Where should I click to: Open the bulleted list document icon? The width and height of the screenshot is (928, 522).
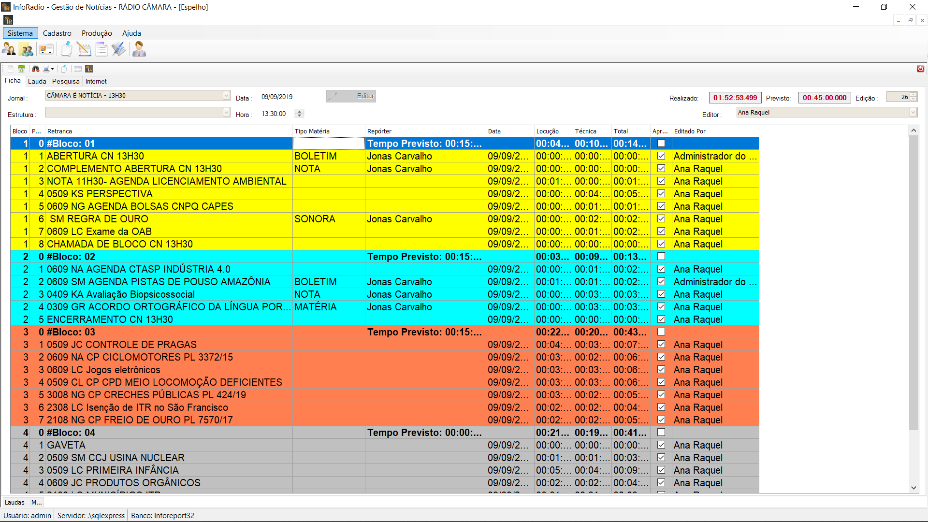tap(101, 49)
